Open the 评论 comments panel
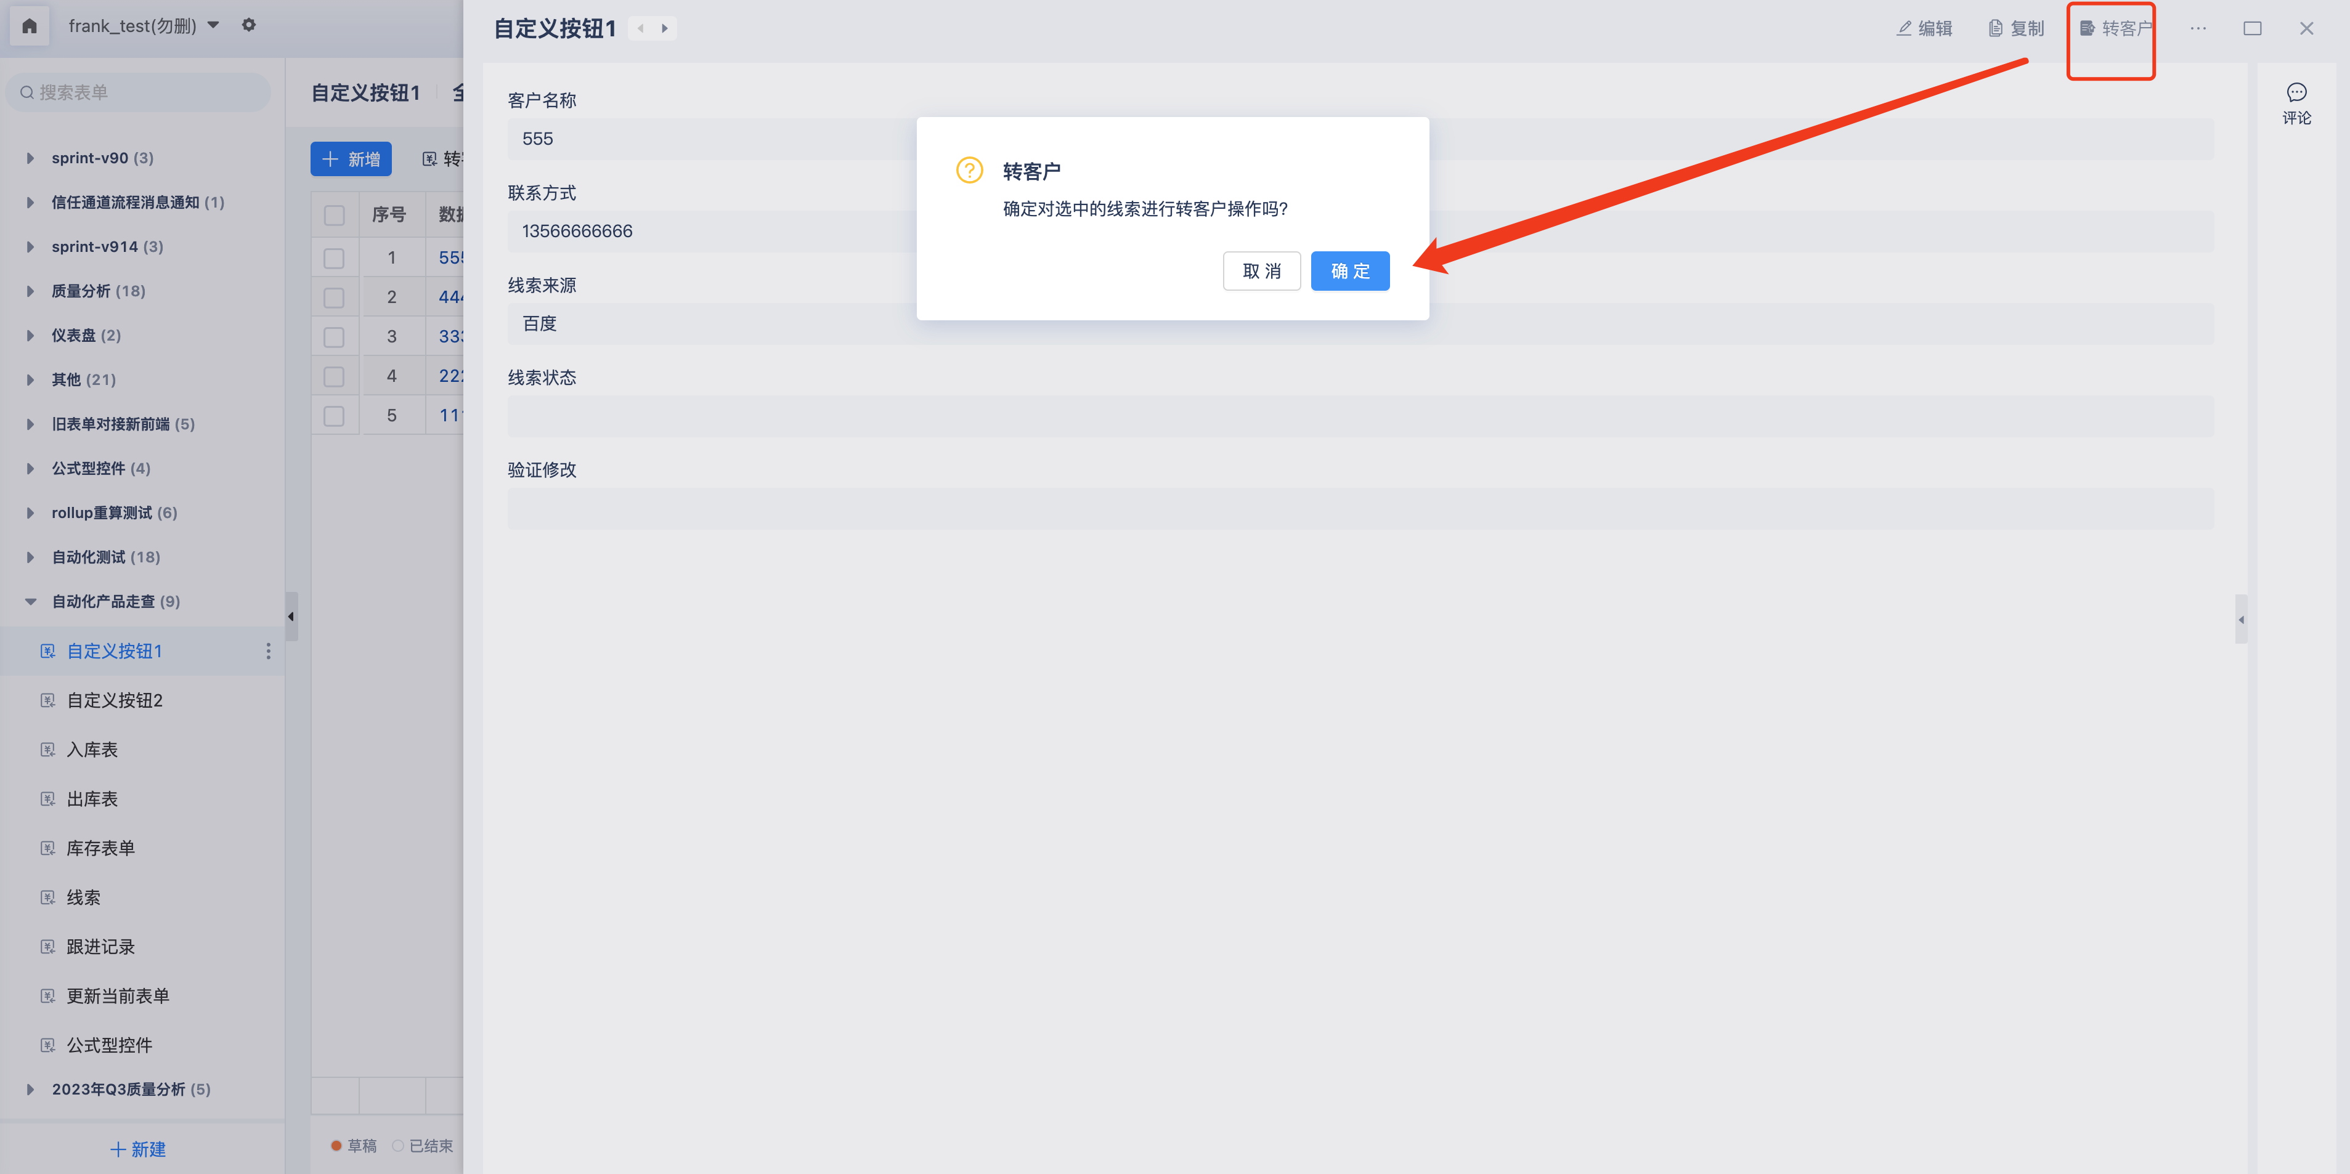The width and height of the screenshot is (2350, 1174). click(x=2296, y=104)
